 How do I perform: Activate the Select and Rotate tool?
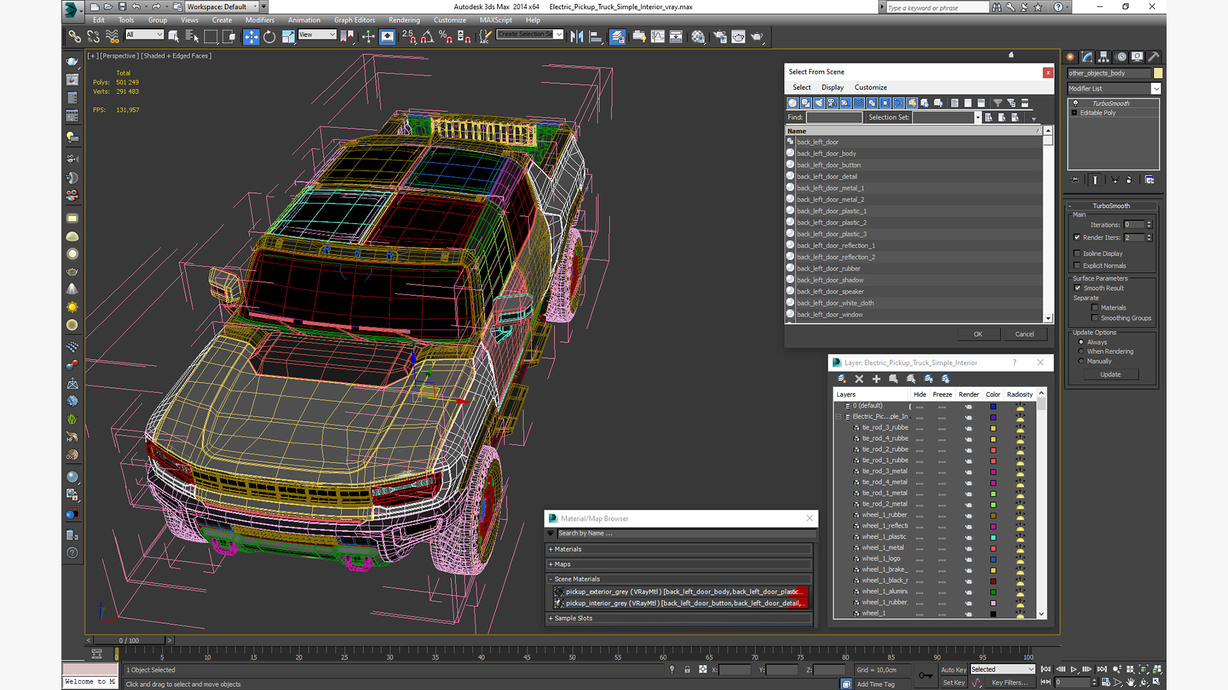[269, 36]
